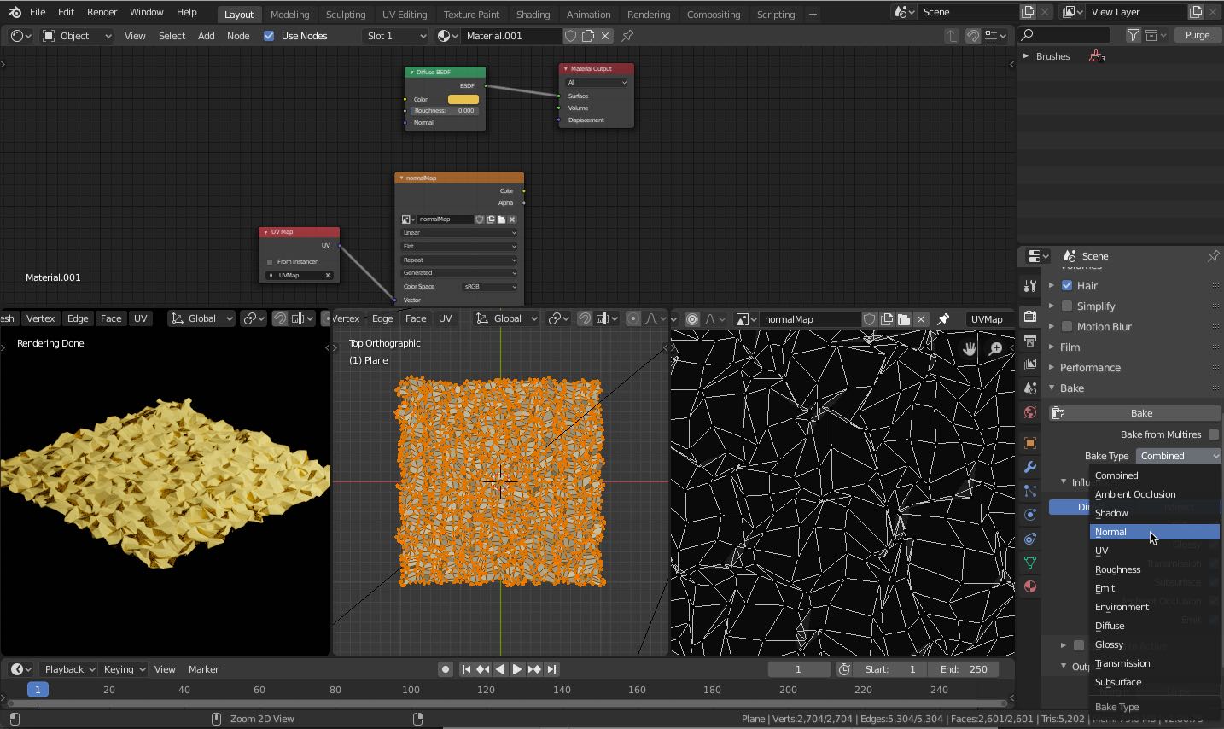
Task: Click the zoom magnifier in image editor
Action: [x=995, y=348]
